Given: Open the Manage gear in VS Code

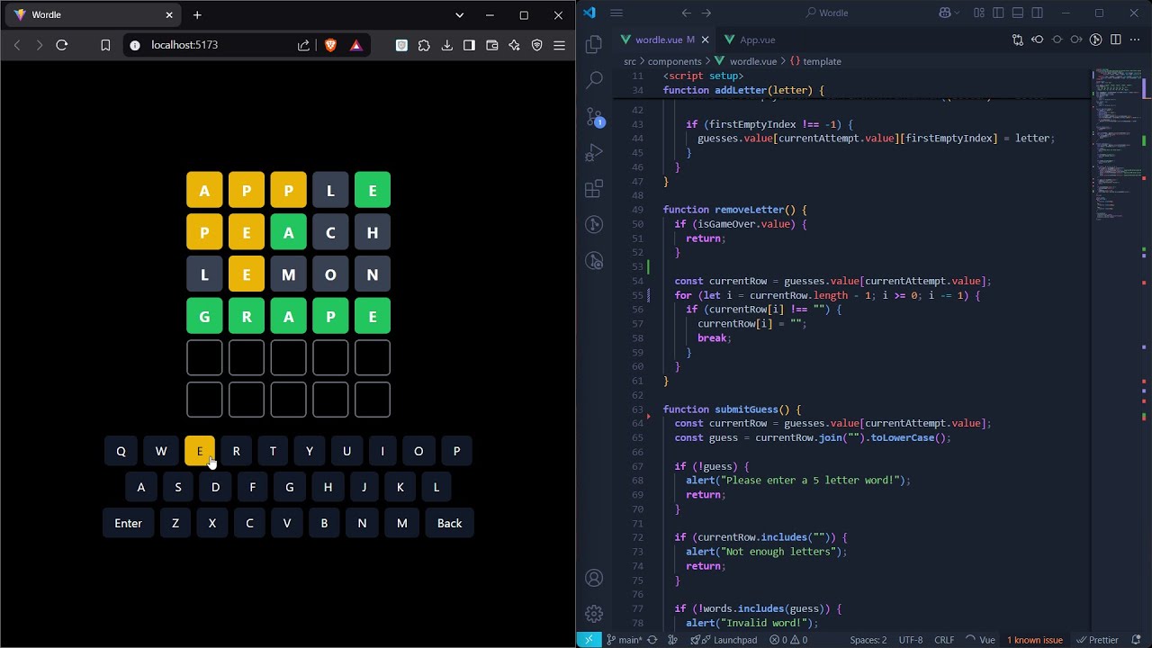Looking at the screenshot, I should (594, 614).
